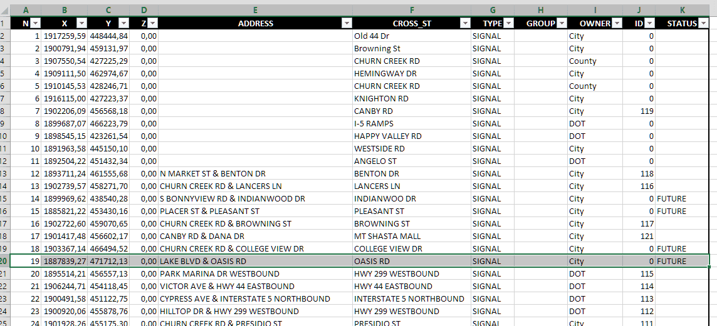Image resolution: width=717 pixels, height=326 pixels.
Task: Click the cell 'WESTSIDE RD'
Action: pyautogui.click(x=412, y=148)
